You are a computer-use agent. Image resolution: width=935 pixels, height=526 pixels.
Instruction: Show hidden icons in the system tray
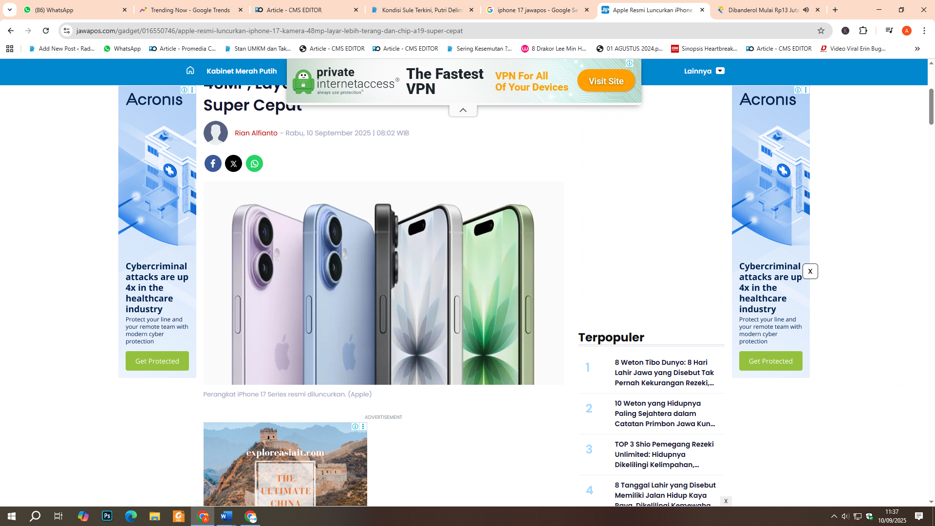pos(833,516)
